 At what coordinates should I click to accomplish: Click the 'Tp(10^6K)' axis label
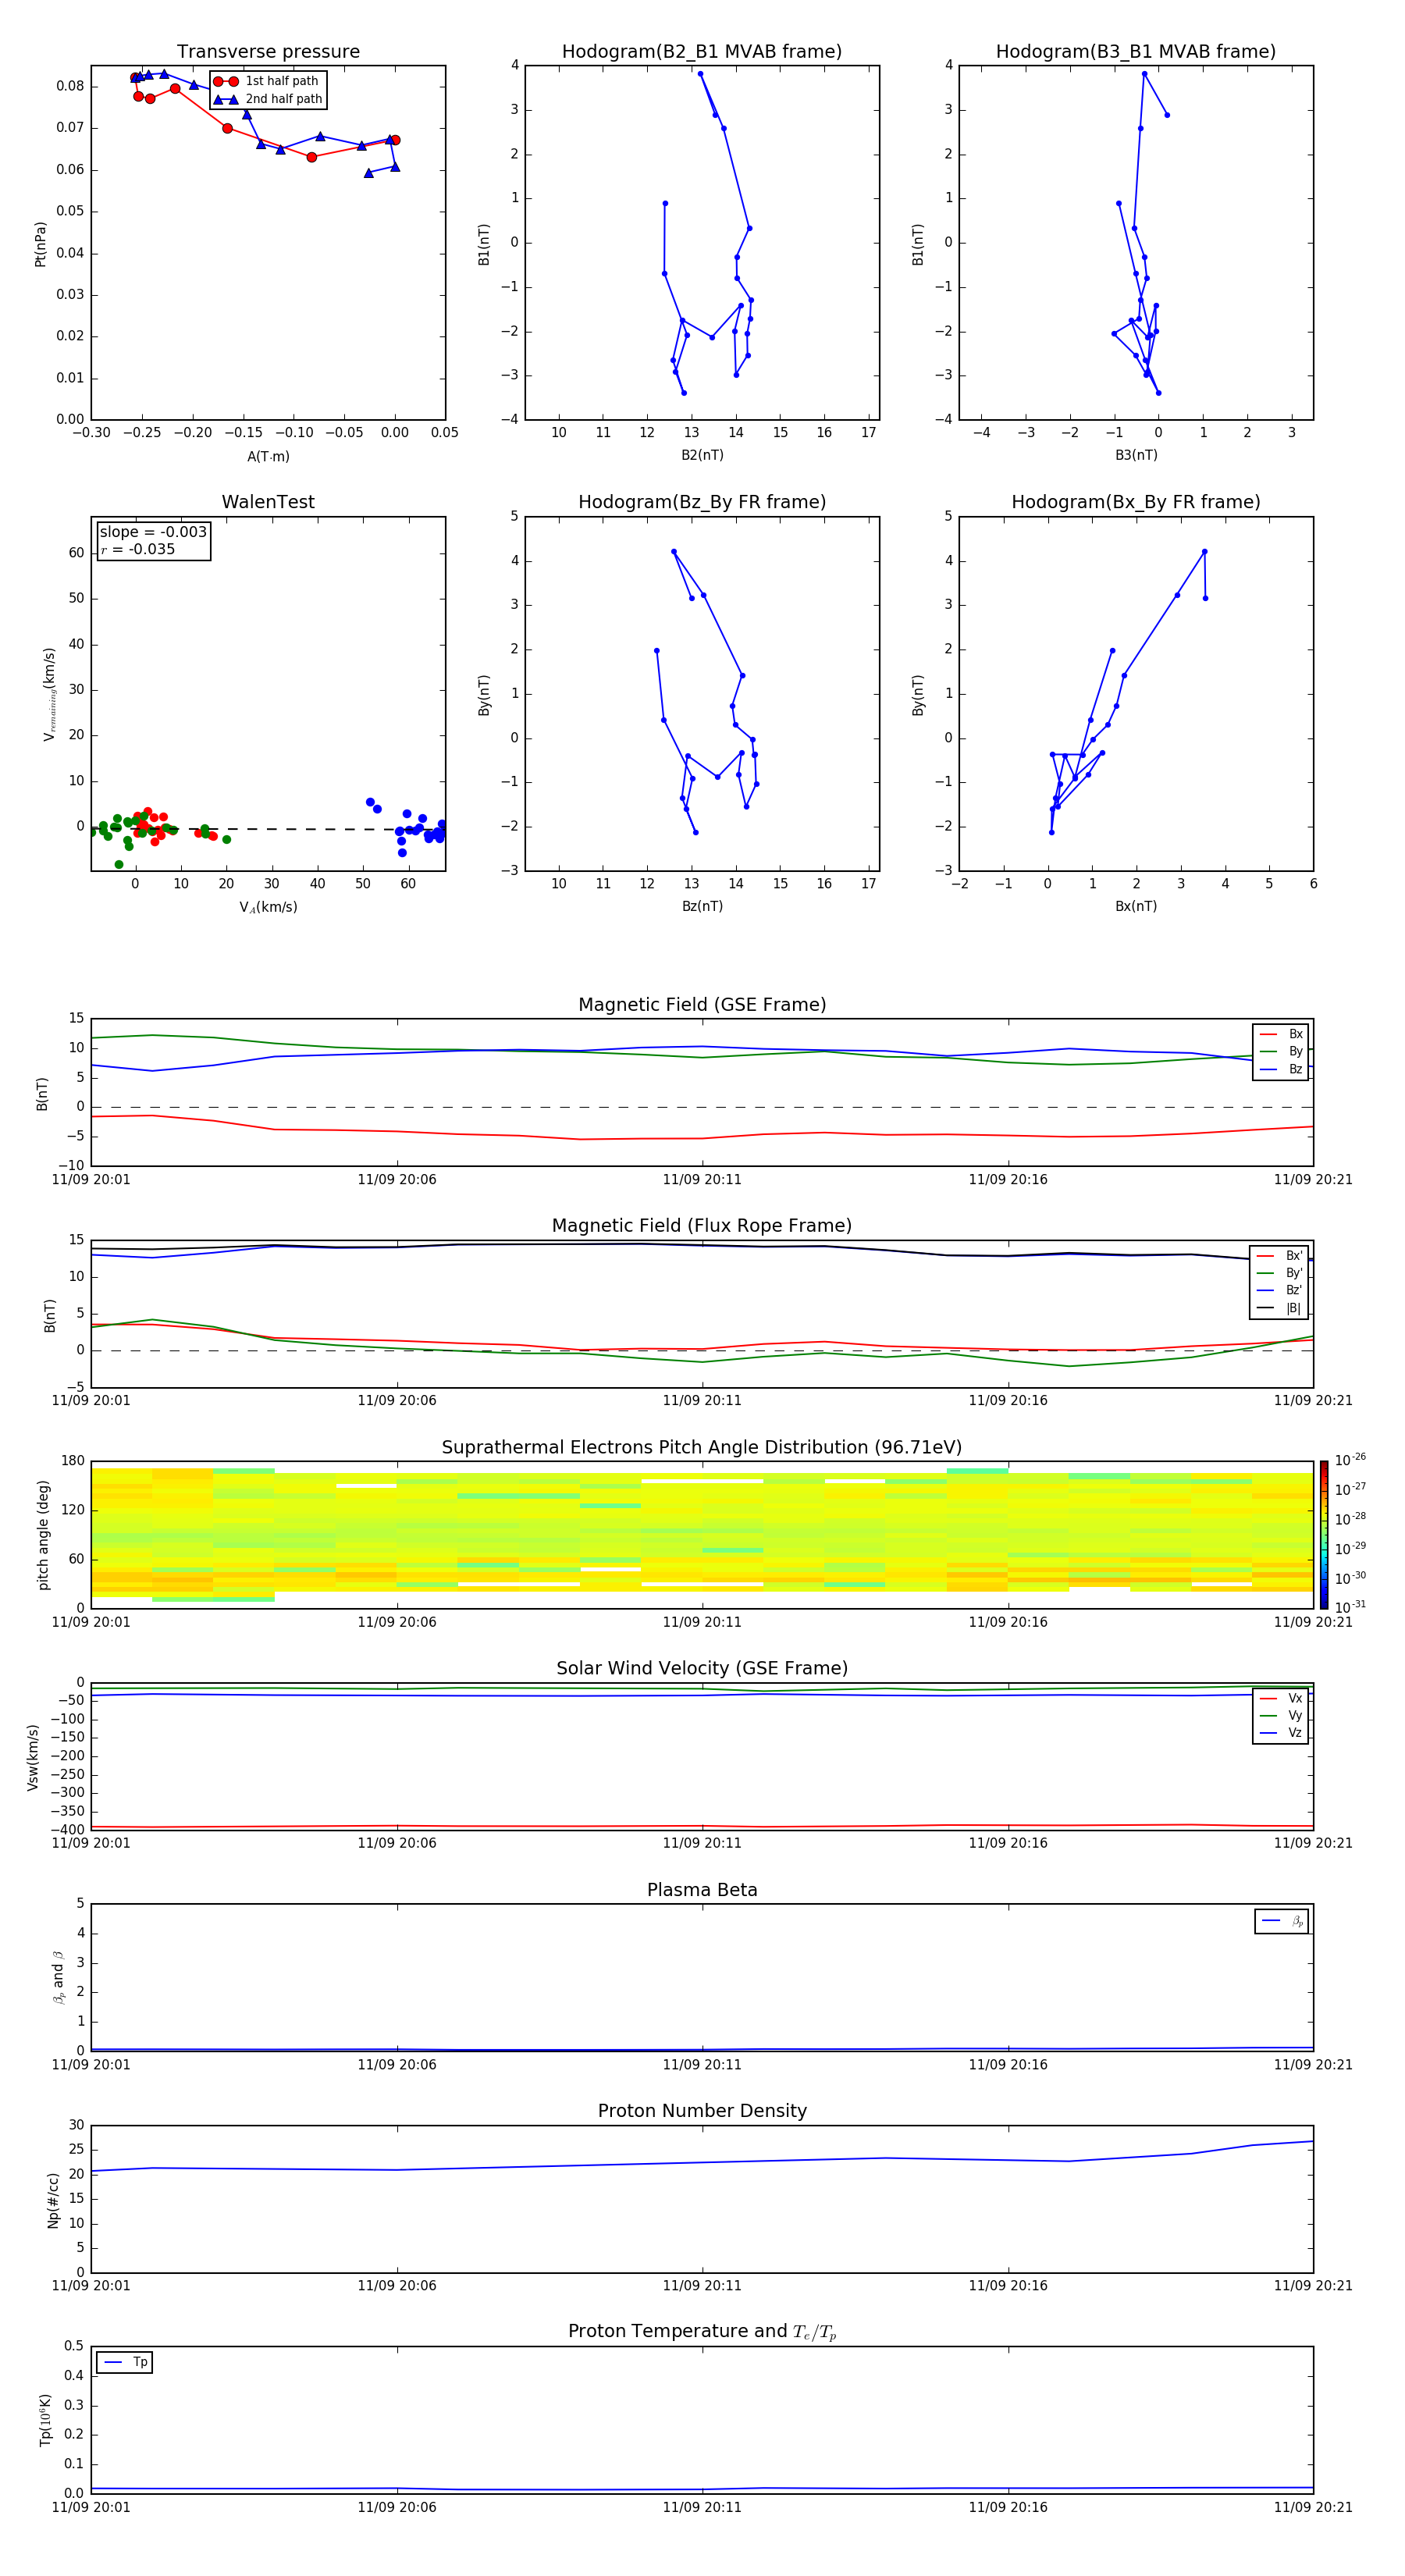click(x=46, y=2420)
